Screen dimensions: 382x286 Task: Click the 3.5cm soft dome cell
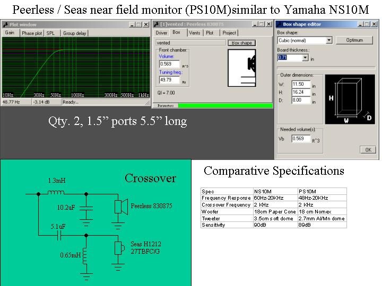275,218
